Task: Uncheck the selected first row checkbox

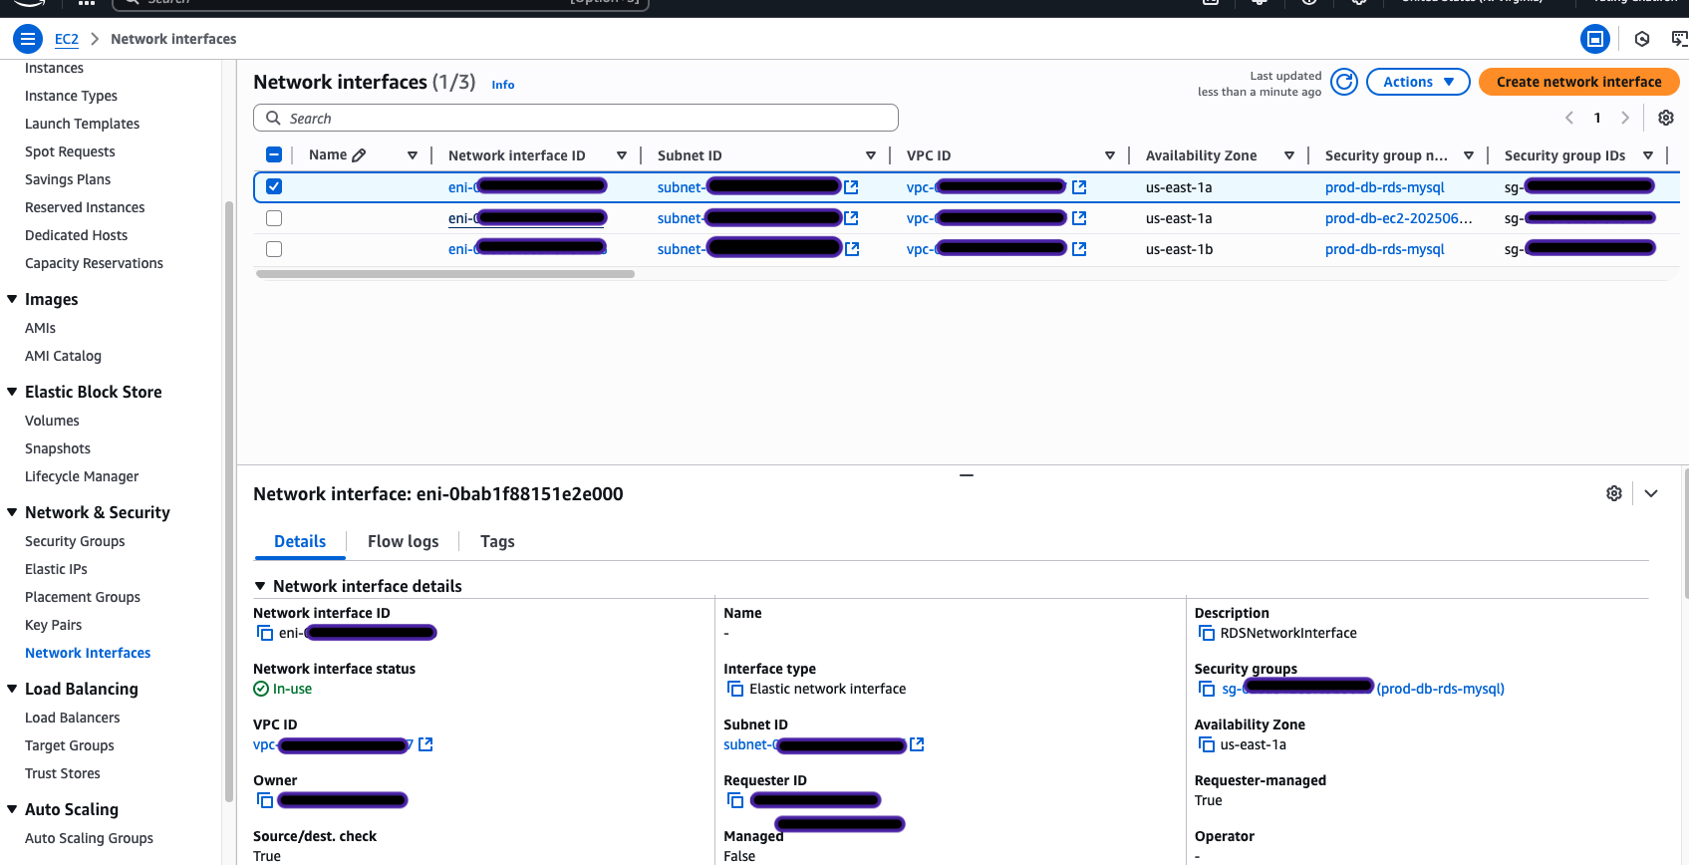Action: coord(274,186)
